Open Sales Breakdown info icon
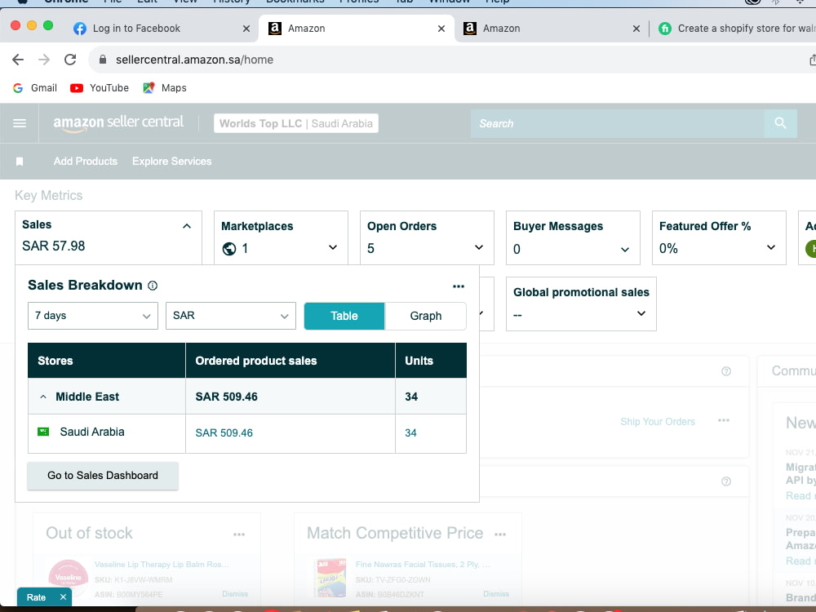Screen dimensions: 816x612 point(153,286)
